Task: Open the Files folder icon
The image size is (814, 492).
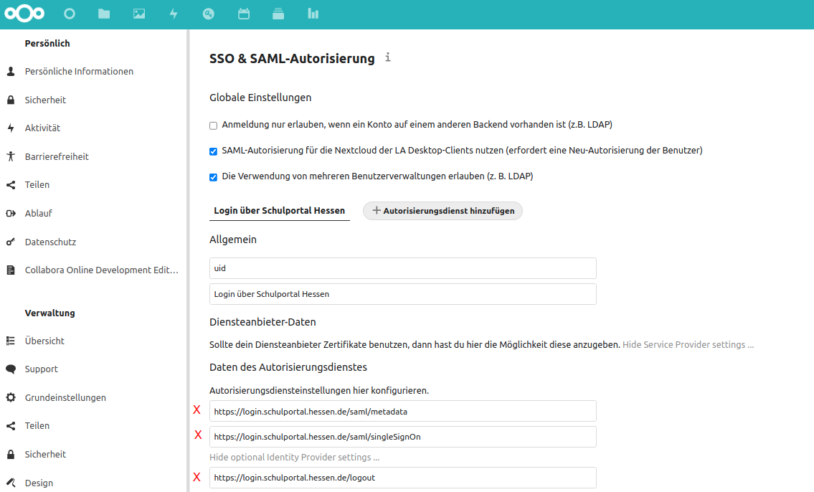Action: tap(104, 14)
